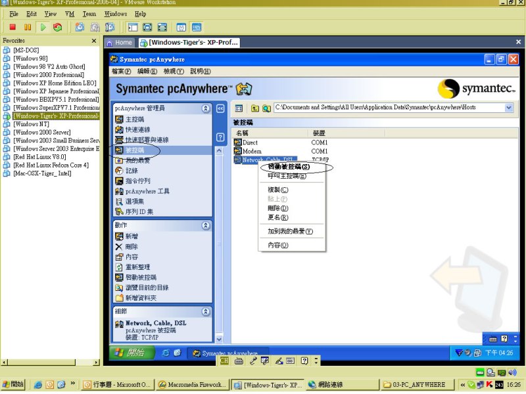This screenshot has width=526, height=394.
Task: Select the Modem host item
Action: 248,152
